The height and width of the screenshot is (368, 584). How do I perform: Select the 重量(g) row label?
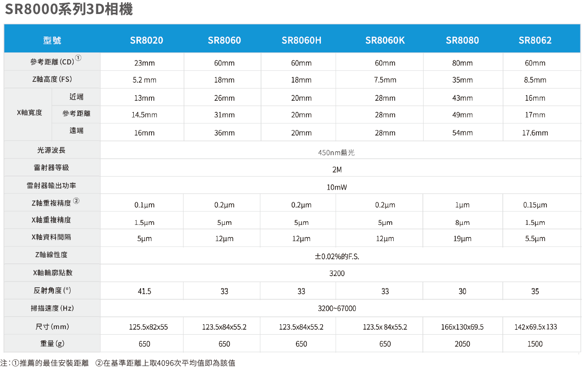52,344
